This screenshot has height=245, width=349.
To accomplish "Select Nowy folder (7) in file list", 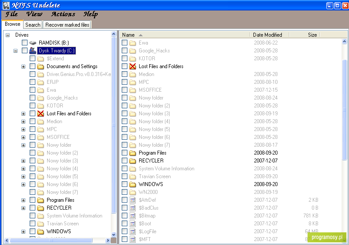I will coord(154,145).
